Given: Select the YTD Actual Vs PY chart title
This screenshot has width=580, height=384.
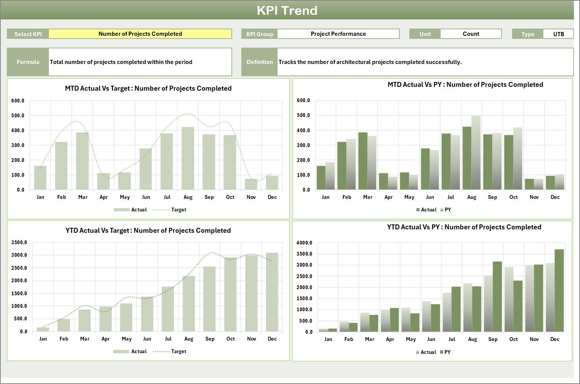Looking at the screenshot, I should pos(464,227).
